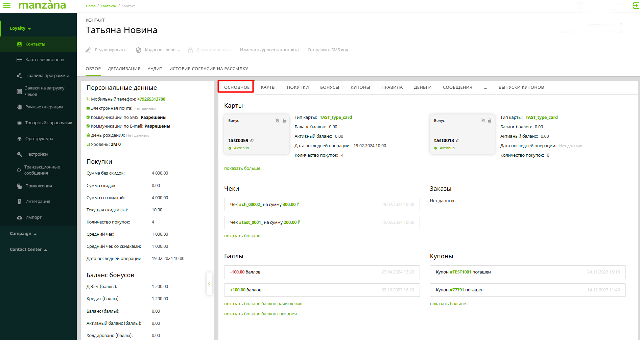Switch to the ДЕТАЛИЗАЦИЯ tab

(124, 69)
